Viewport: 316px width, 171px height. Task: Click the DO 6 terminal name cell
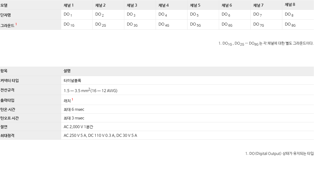pos(226,15)
